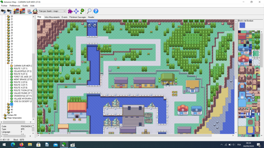Switch to the Events tab

click(x=64, y=17)
